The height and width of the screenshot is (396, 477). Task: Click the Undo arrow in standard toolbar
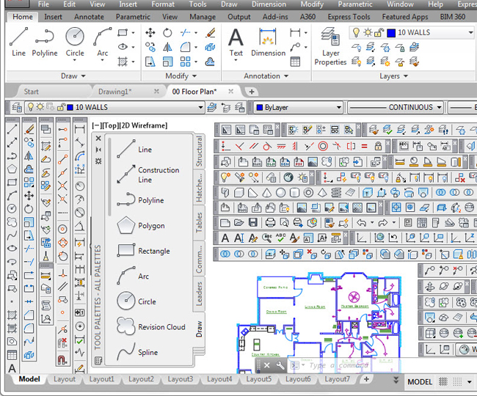tap(361, 223)
